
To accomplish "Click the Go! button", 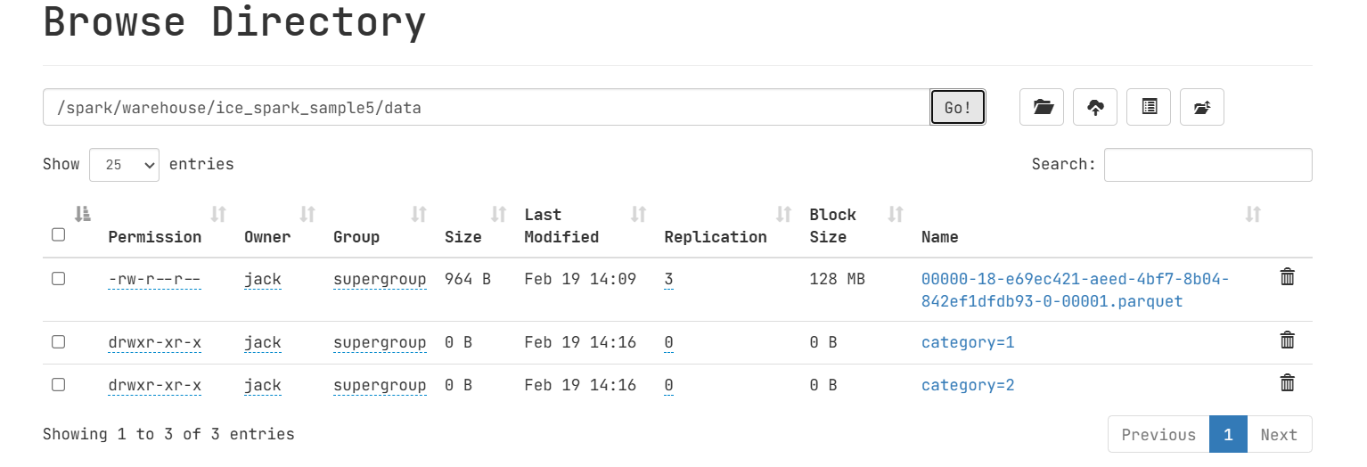I will pyautogui.click(x=958, y=108).
